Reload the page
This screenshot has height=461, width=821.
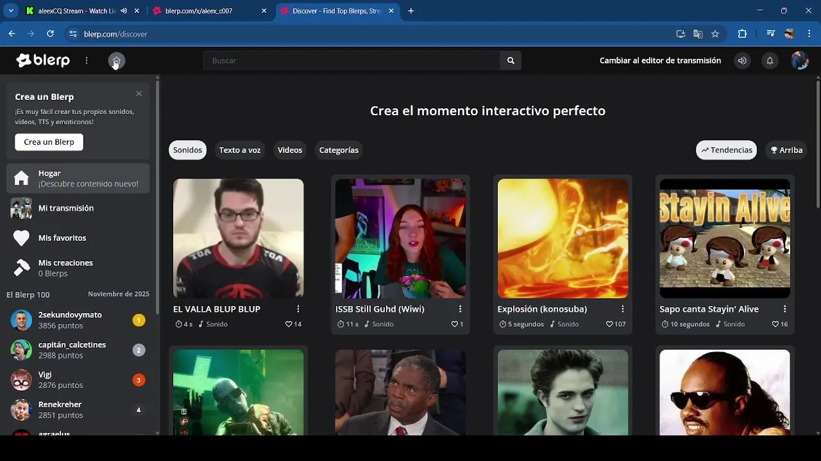[x=50, y=34]
